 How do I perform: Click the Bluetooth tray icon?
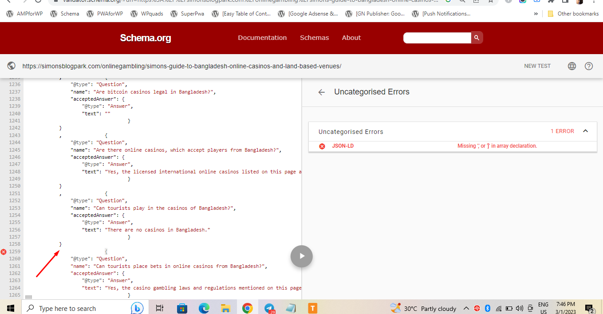click(487, 308)
